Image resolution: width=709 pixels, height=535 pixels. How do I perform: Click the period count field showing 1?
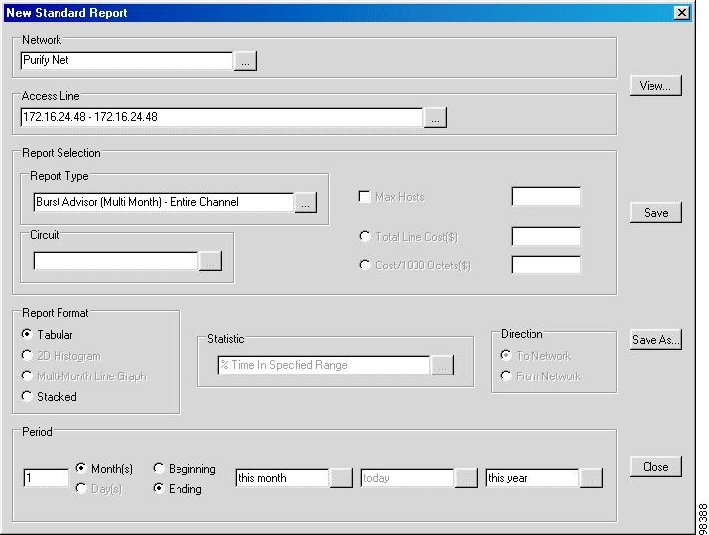coord(46,478)
